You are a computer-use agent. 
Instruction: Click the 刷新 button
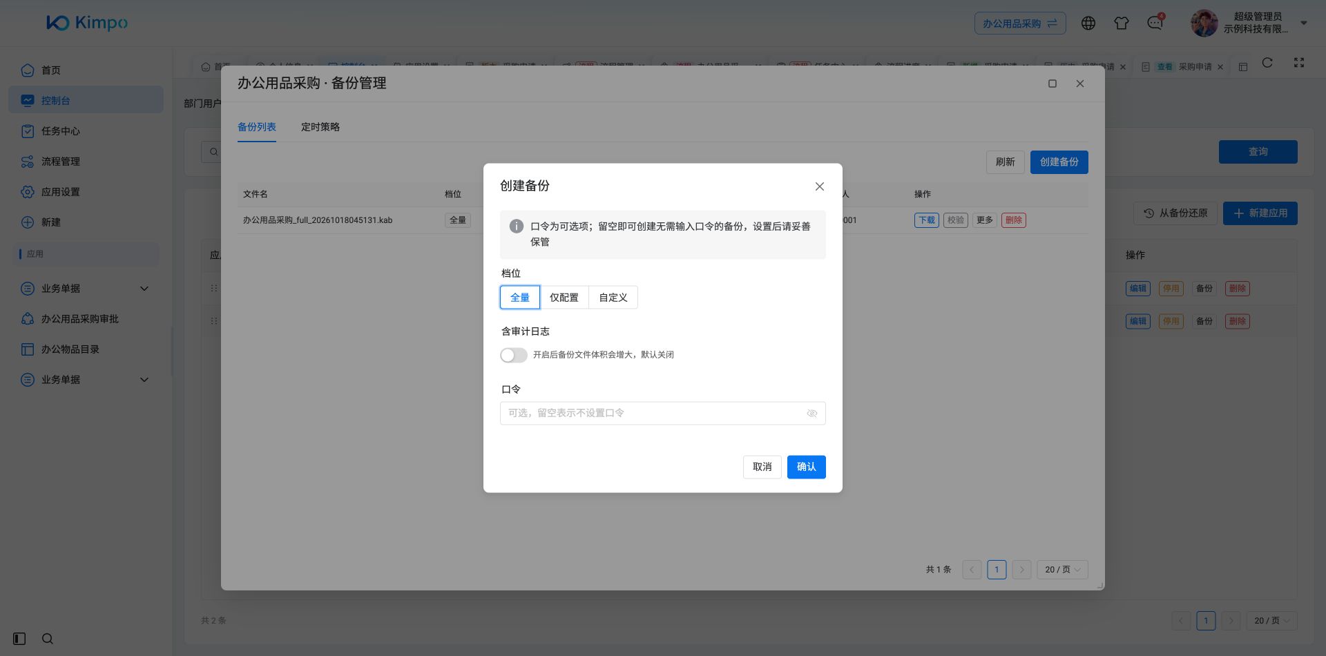pyautogui.click(x=1006, y=162)
